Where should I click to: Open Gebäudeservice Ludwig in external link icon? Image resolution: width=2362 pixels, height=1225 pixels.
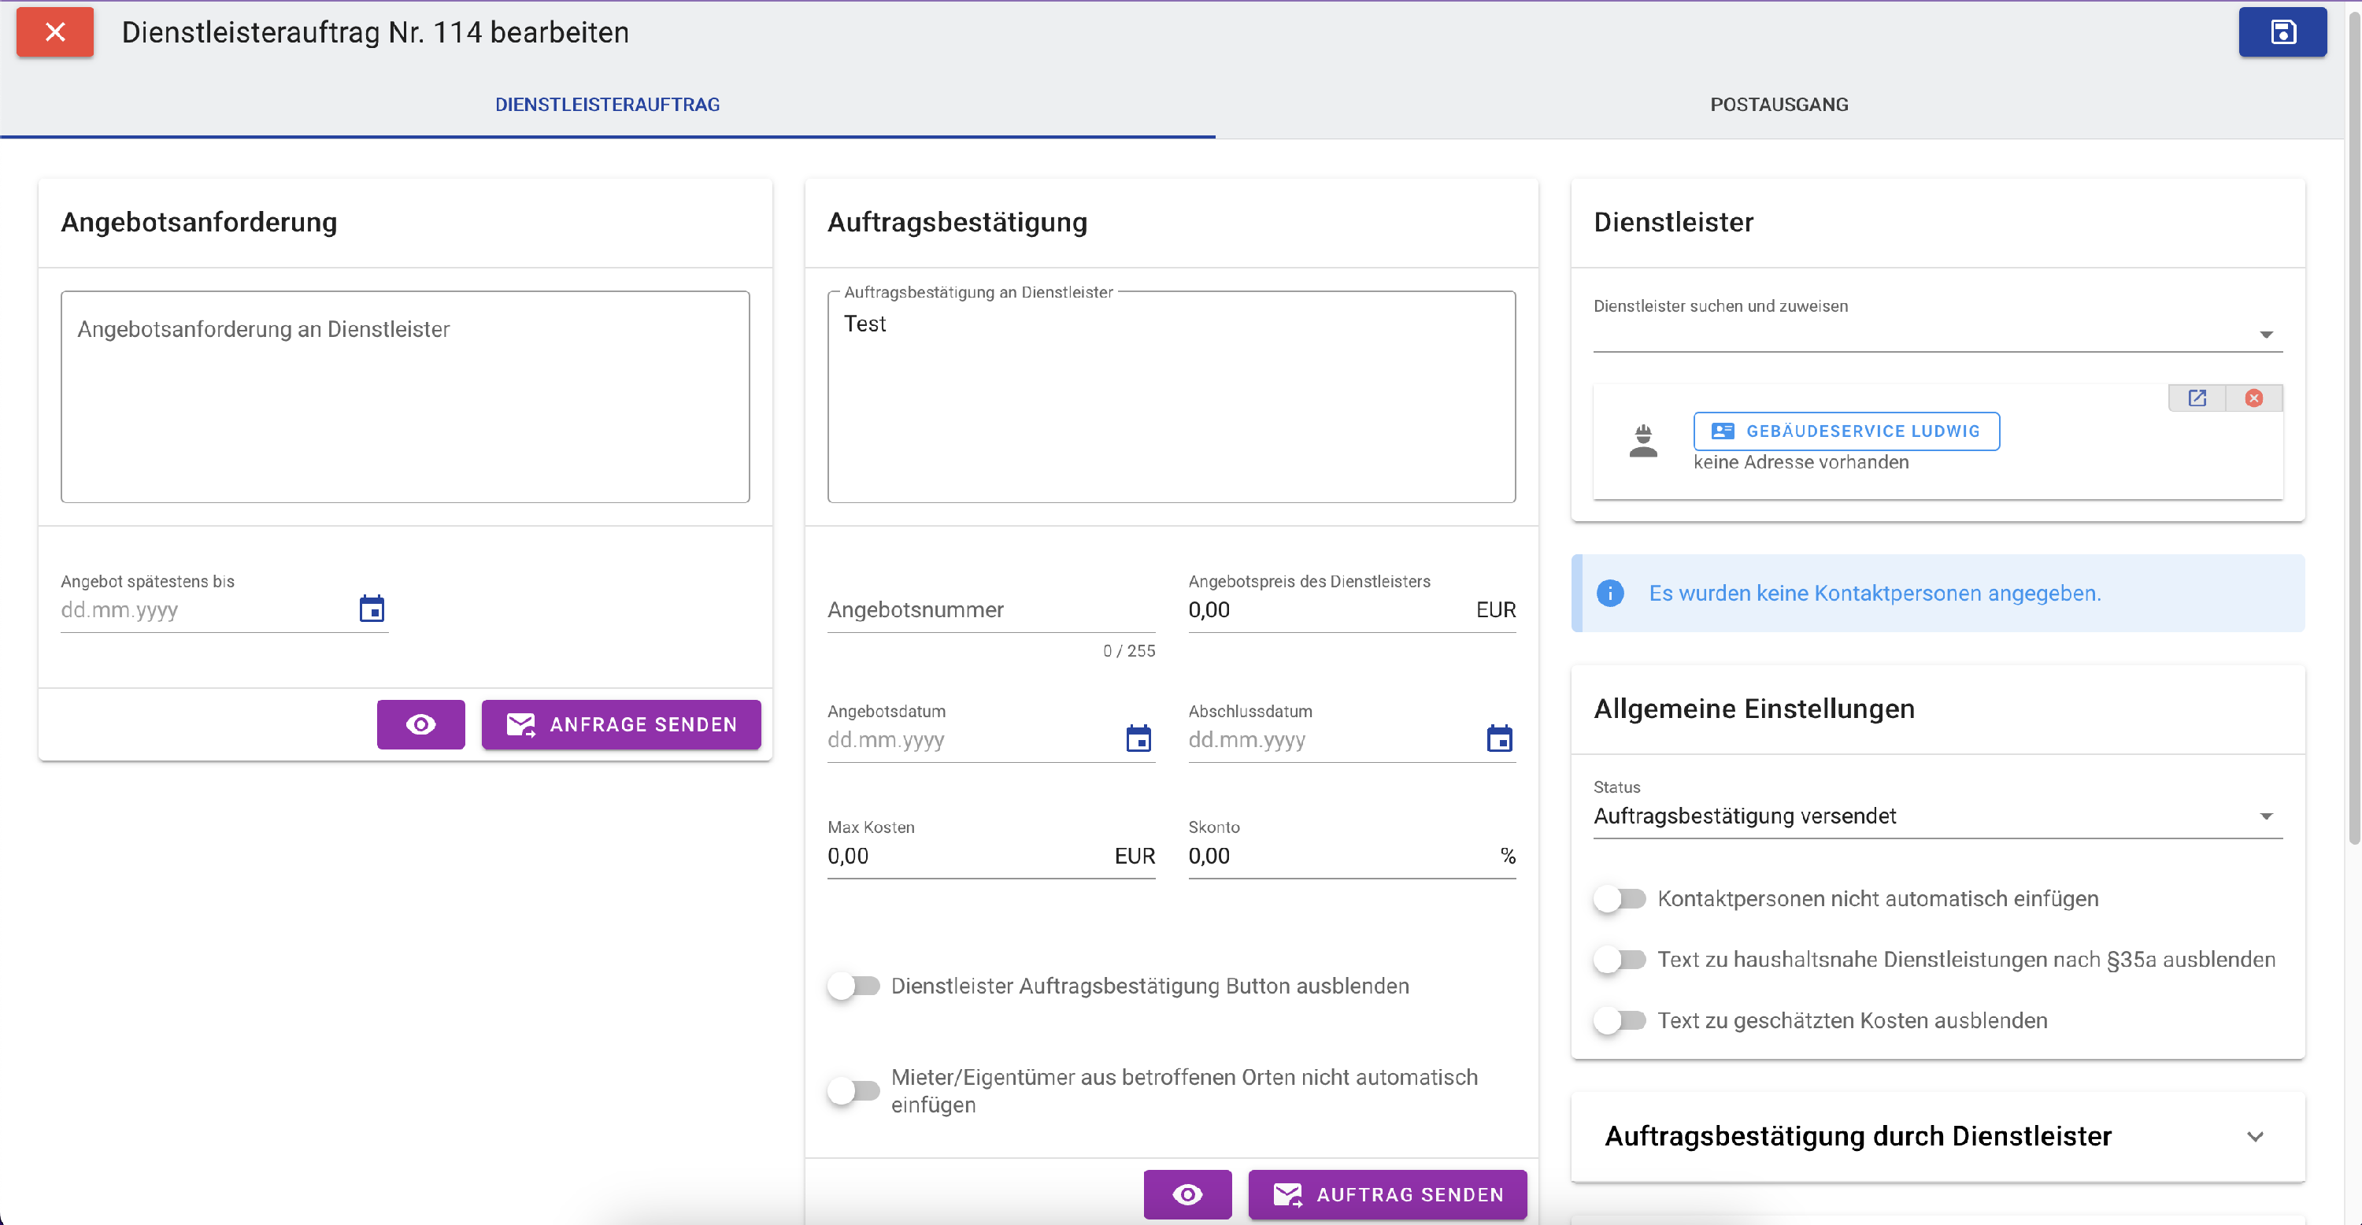pyautogui.click(x=2197, y=398)
